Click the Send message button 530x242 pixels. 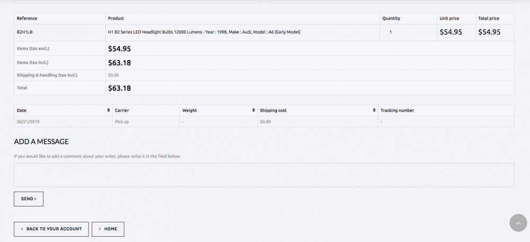click(29, 199)
